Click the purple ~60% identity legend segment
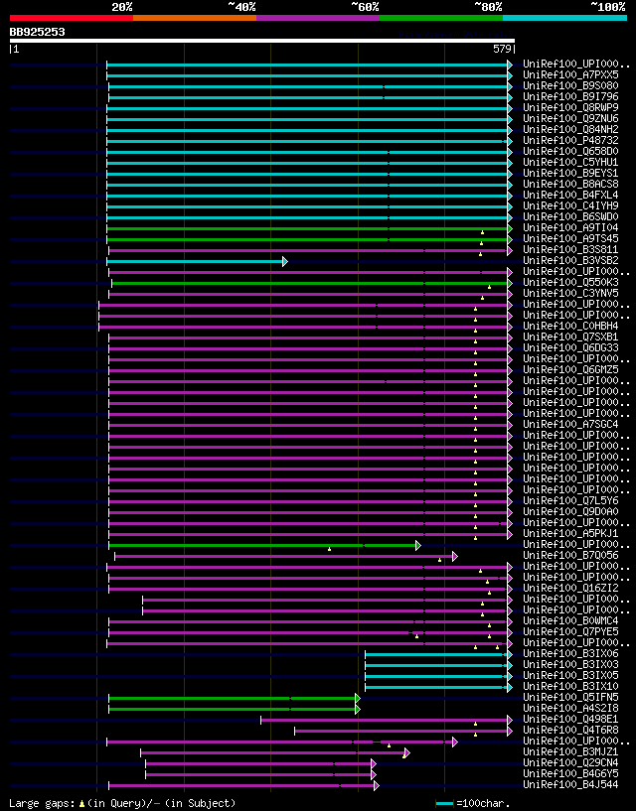Viewport: 636px width, 811px height. [x=318, y=18]
